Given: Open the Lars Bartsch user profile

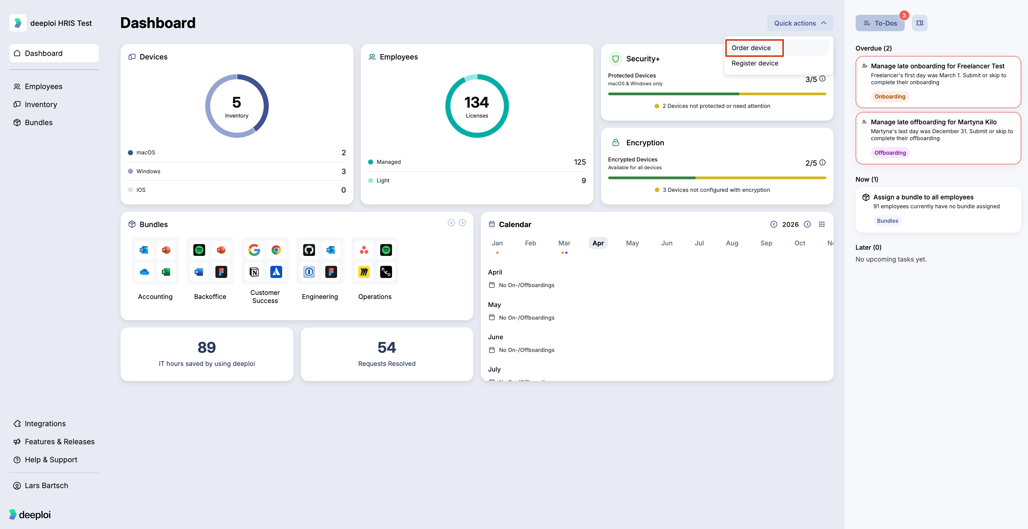Looking at the screenshot, I should [54, 485].
